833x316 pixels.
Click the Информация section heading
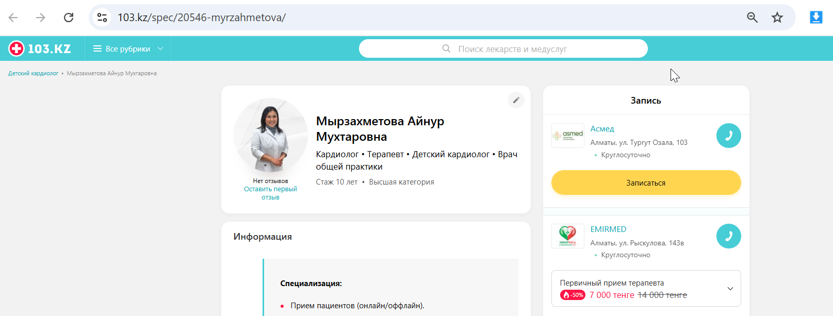click(x=263, y=237)
